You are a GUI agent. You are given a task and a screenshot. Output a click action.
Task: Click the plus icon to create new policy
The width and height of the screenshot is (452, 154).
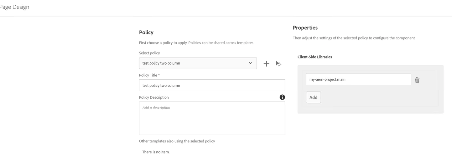[266, 63]
